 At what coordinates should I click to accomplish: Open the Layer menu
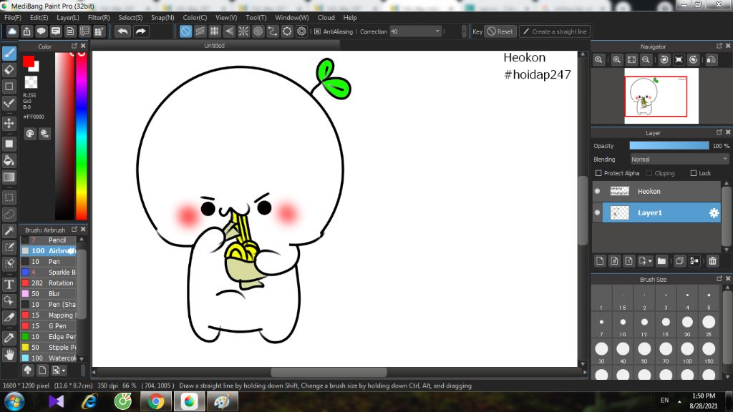pyautogui.click(x=68, y=18)
